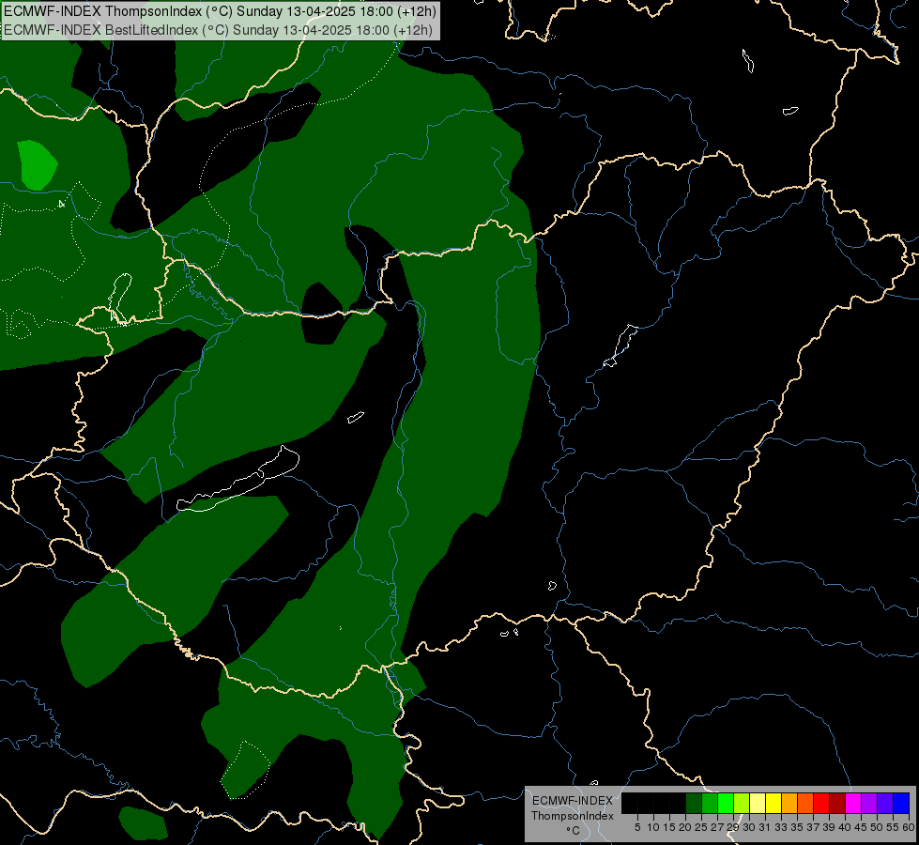
Task: Click the medium green 25–27 legend swatch
Action: click(x=710, y=803)
